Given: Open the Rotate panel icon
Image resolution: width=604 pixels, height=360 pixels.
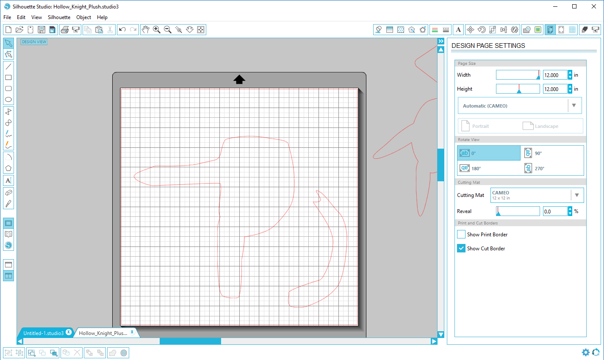Looking at the screenshot, I should coord(481,30).
